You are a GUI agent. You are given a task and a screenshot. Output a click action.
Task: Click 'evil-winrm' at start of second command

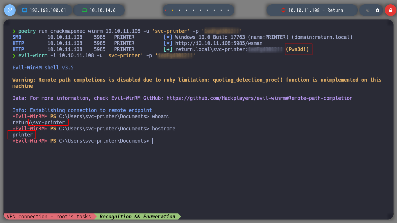(33, 55)
